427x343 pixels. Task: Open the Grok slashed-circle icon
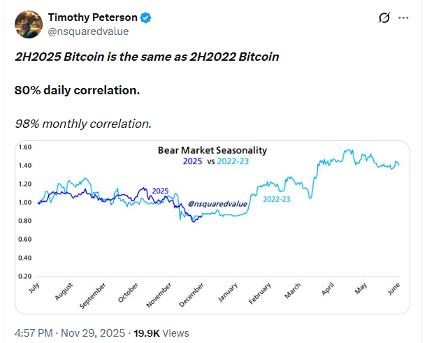pos(383,17)
